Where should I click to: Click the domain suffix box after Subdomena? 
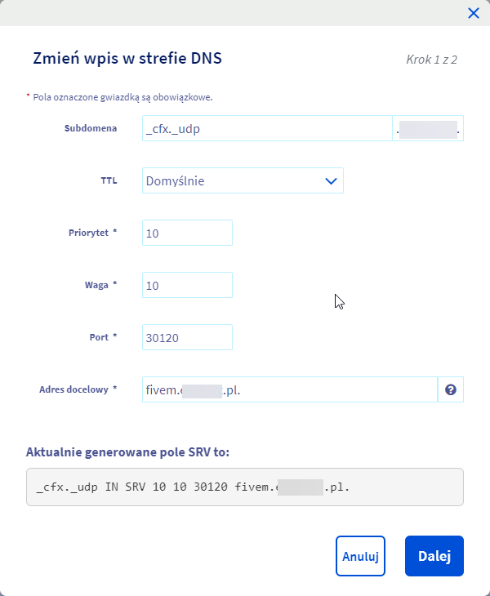click(x=428, y=129)
